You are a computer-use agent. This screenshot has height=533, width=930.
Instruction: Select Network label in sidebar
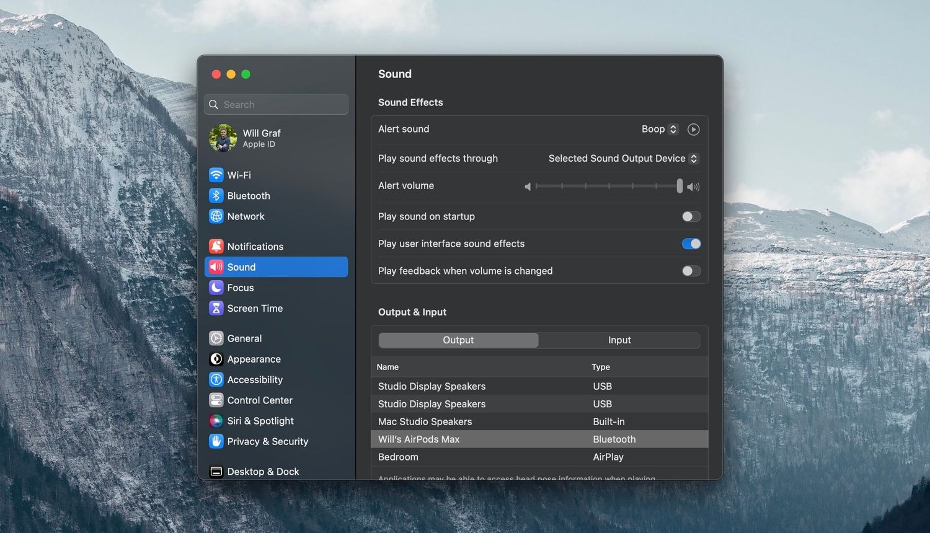pos(246,216)
